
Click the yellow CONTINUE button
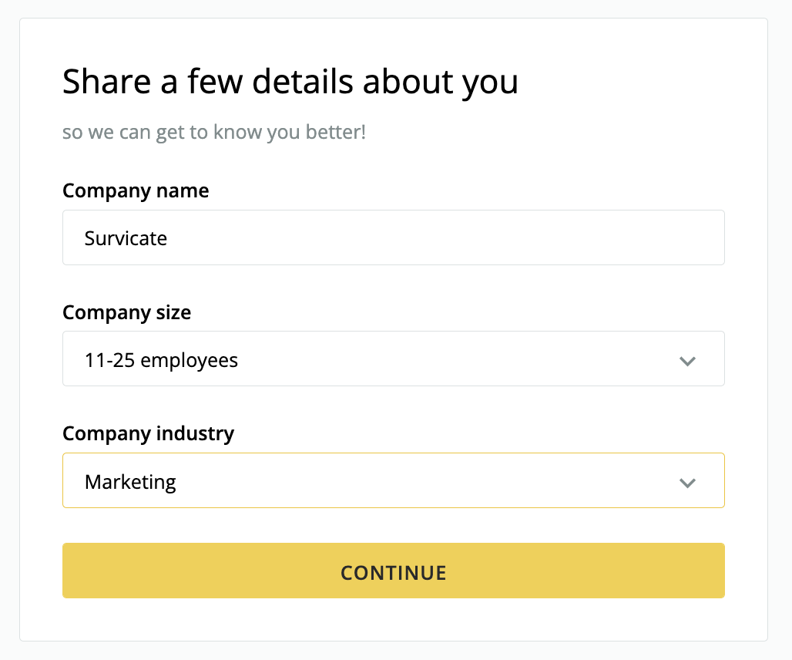(x=394, y=571)
